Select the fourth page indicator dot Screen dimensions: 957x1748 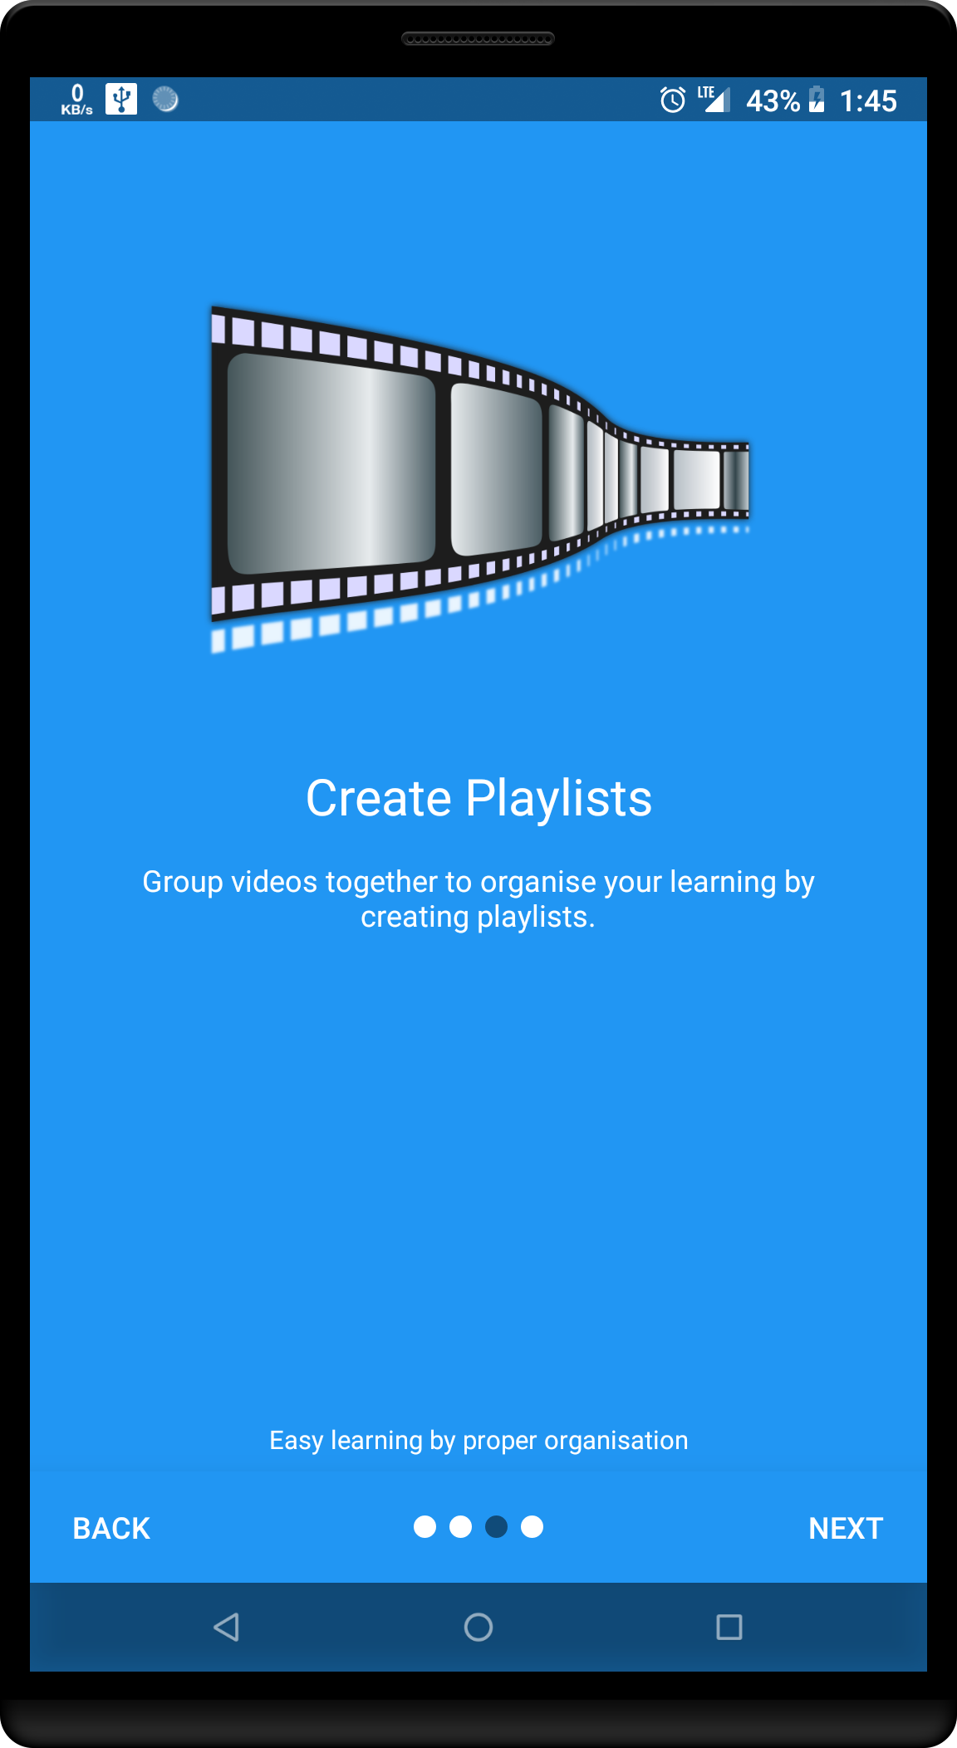pos(532,1526)
